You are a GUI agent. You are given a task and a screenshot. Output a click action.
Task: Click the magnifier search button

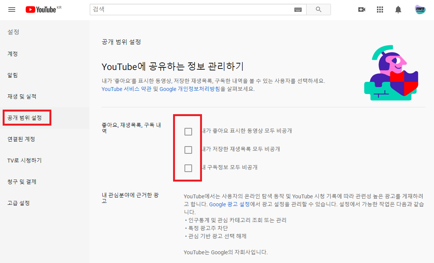pyautogui.click(x=319, y=10)
